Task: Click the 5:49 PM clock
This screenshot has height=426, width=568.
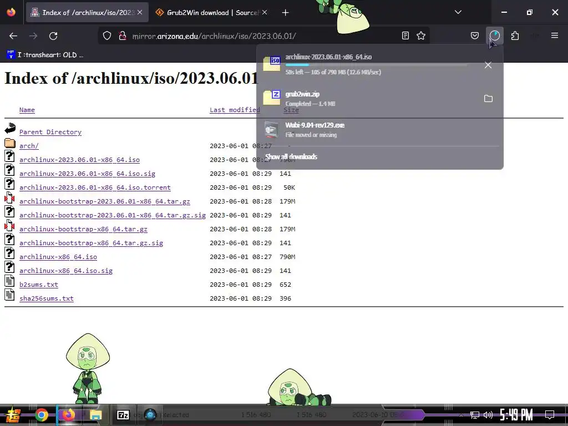Action: pyautogui.click(x=516, y=415)
